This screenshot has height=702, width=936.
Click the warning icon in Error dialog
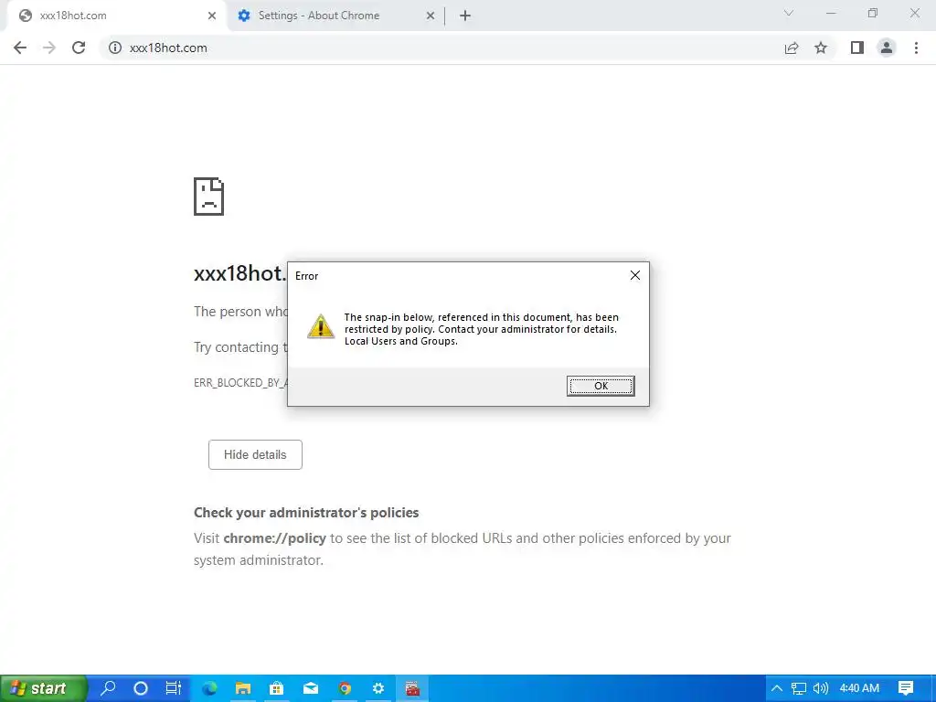point(321,326)
